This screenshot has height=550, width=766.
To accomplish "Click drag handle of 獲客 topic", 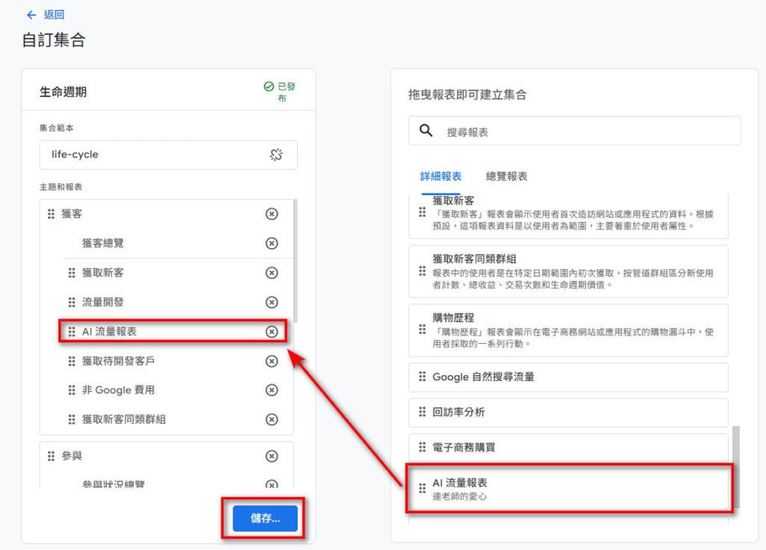I will (51, 214).
